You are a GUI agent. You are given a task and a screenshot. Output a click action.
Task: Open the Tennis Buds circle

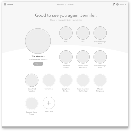(x=49, y=80)
